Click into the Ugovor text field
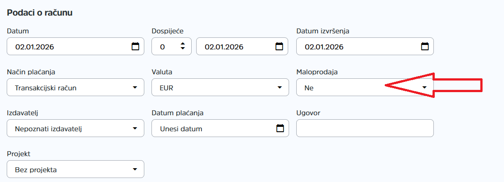504x182 pixels. pyautogui.click(x=365, y=128)
